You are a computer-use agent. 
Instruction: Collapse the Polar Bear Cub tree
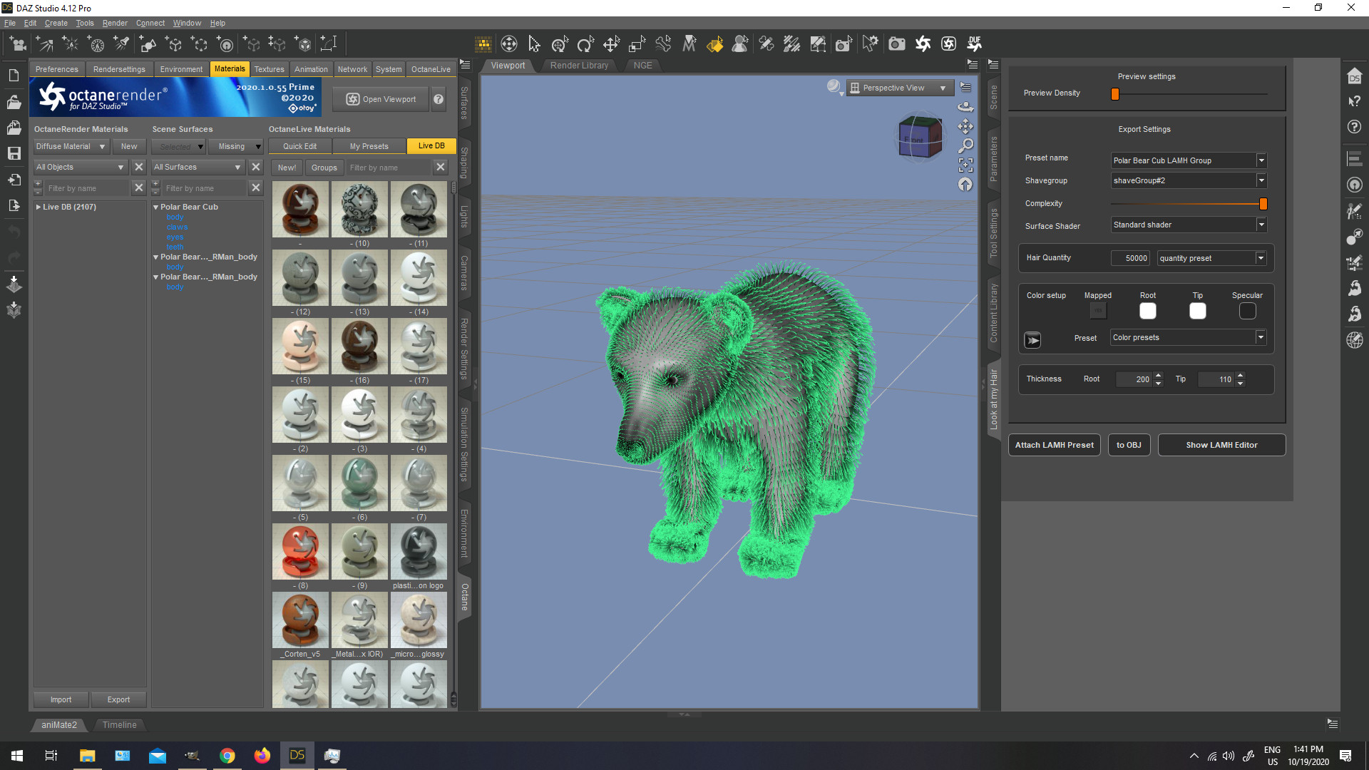(x=156, y=207)
